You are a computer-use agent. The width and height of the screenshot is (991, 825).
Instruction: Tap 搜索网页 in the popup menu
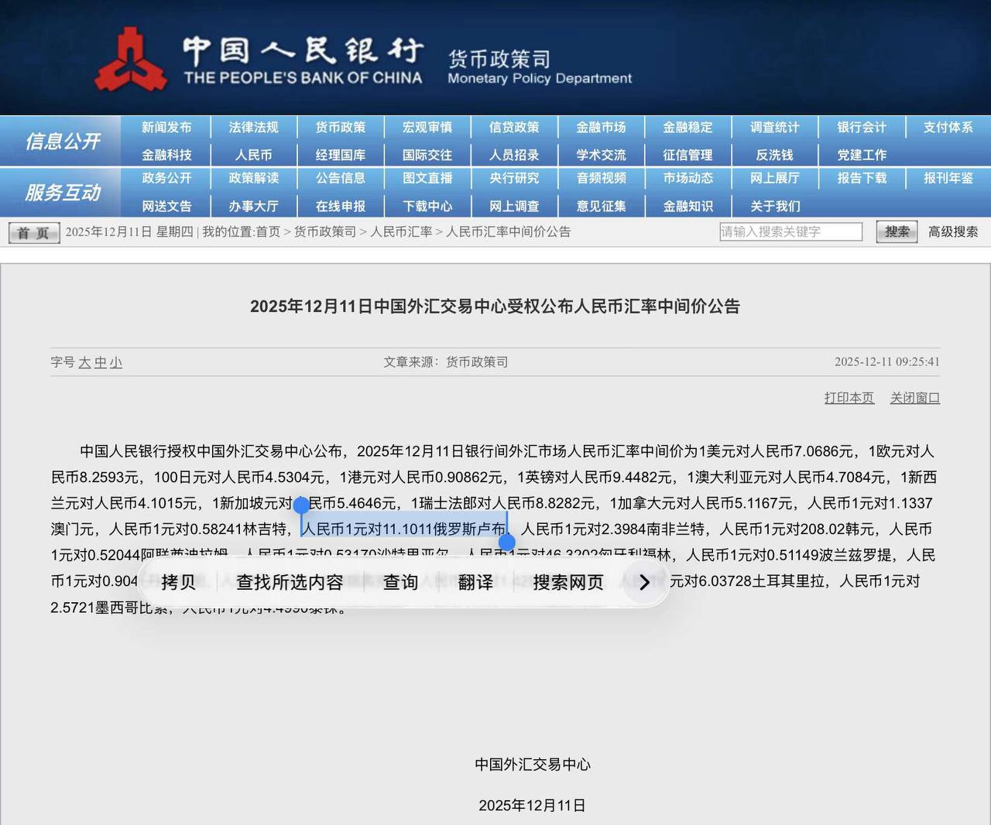pyautogui.click(x=568, y=583)
